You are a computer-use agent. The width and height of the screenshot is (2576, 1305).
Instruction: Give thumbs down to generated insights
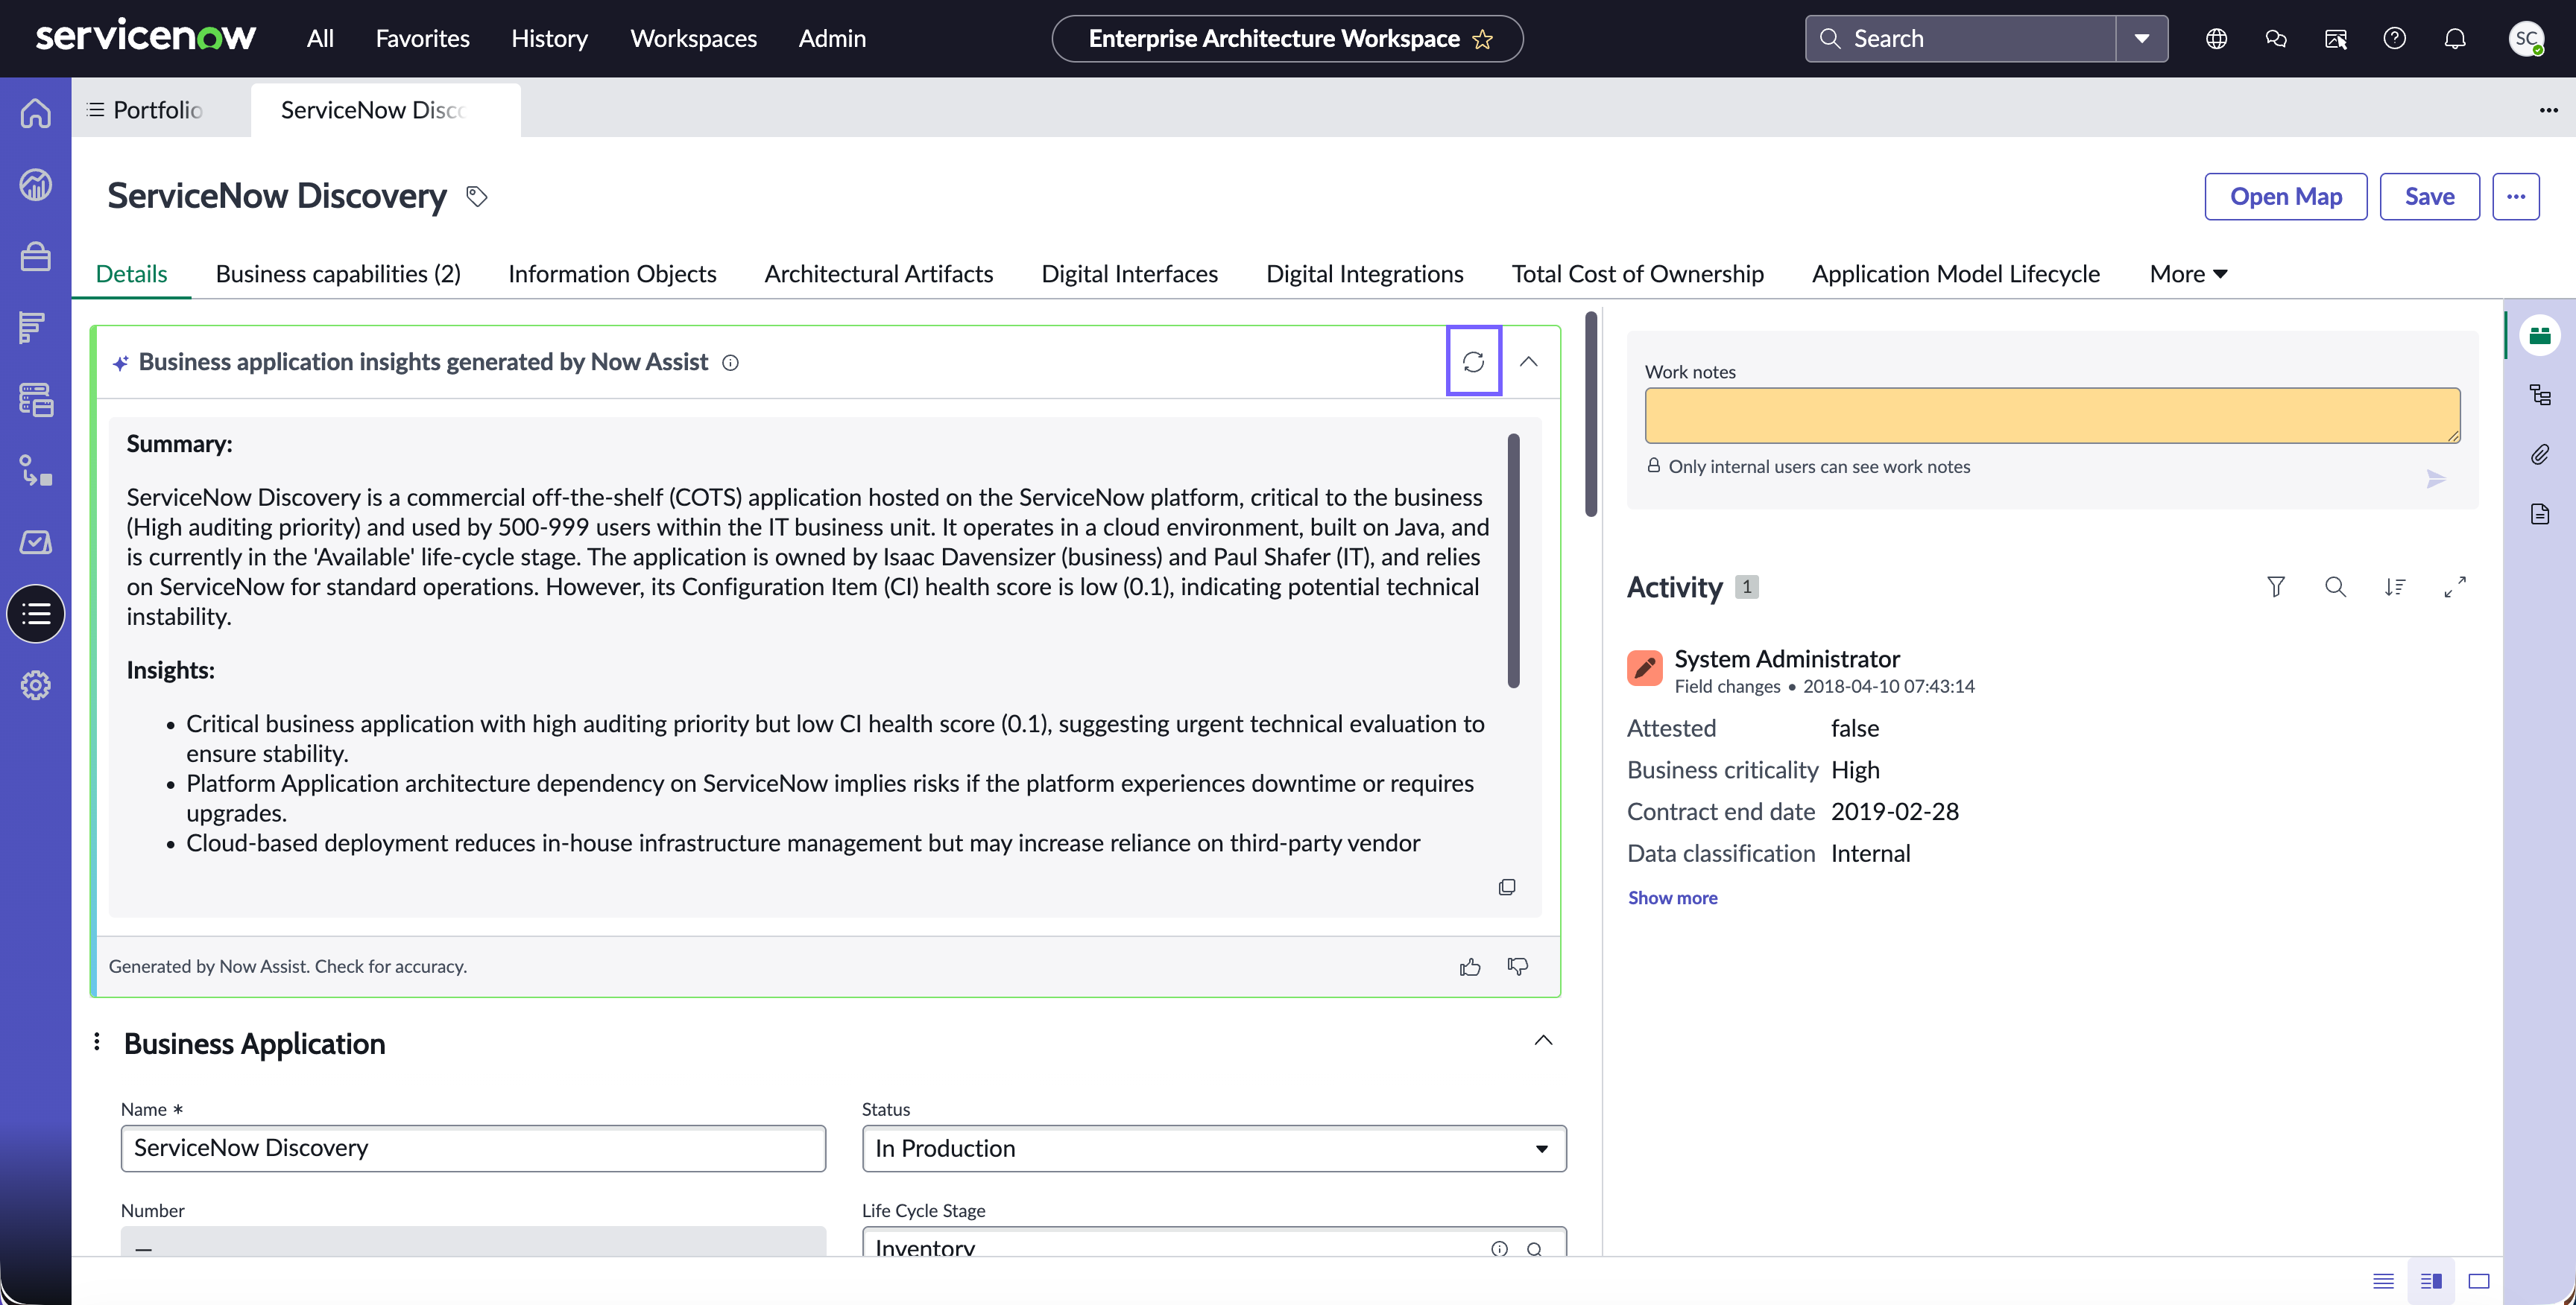[x=1518, y=966]
